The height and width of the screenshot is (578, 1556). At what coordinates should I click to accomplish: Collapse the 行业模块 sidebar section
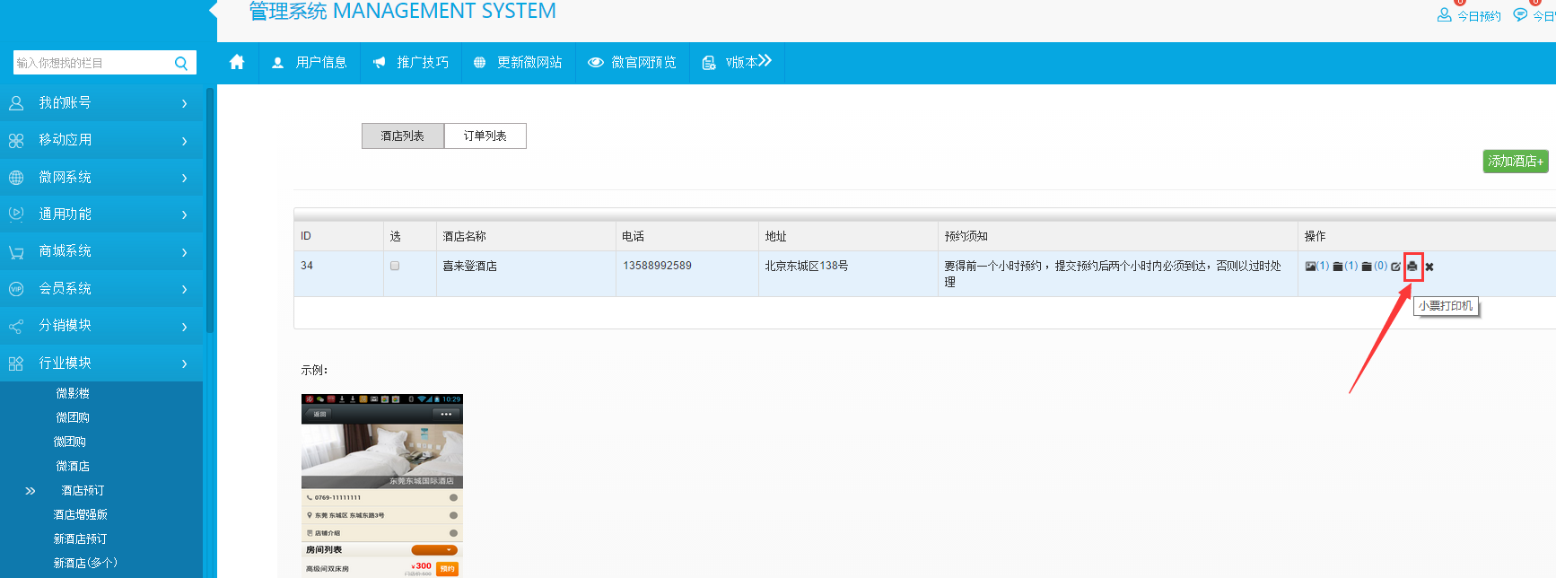[x=101, y=363]
